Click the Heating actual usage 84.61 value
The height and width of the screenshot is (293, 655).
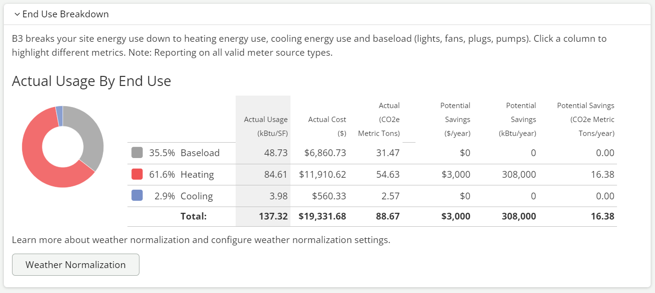(x=276, y=174)
